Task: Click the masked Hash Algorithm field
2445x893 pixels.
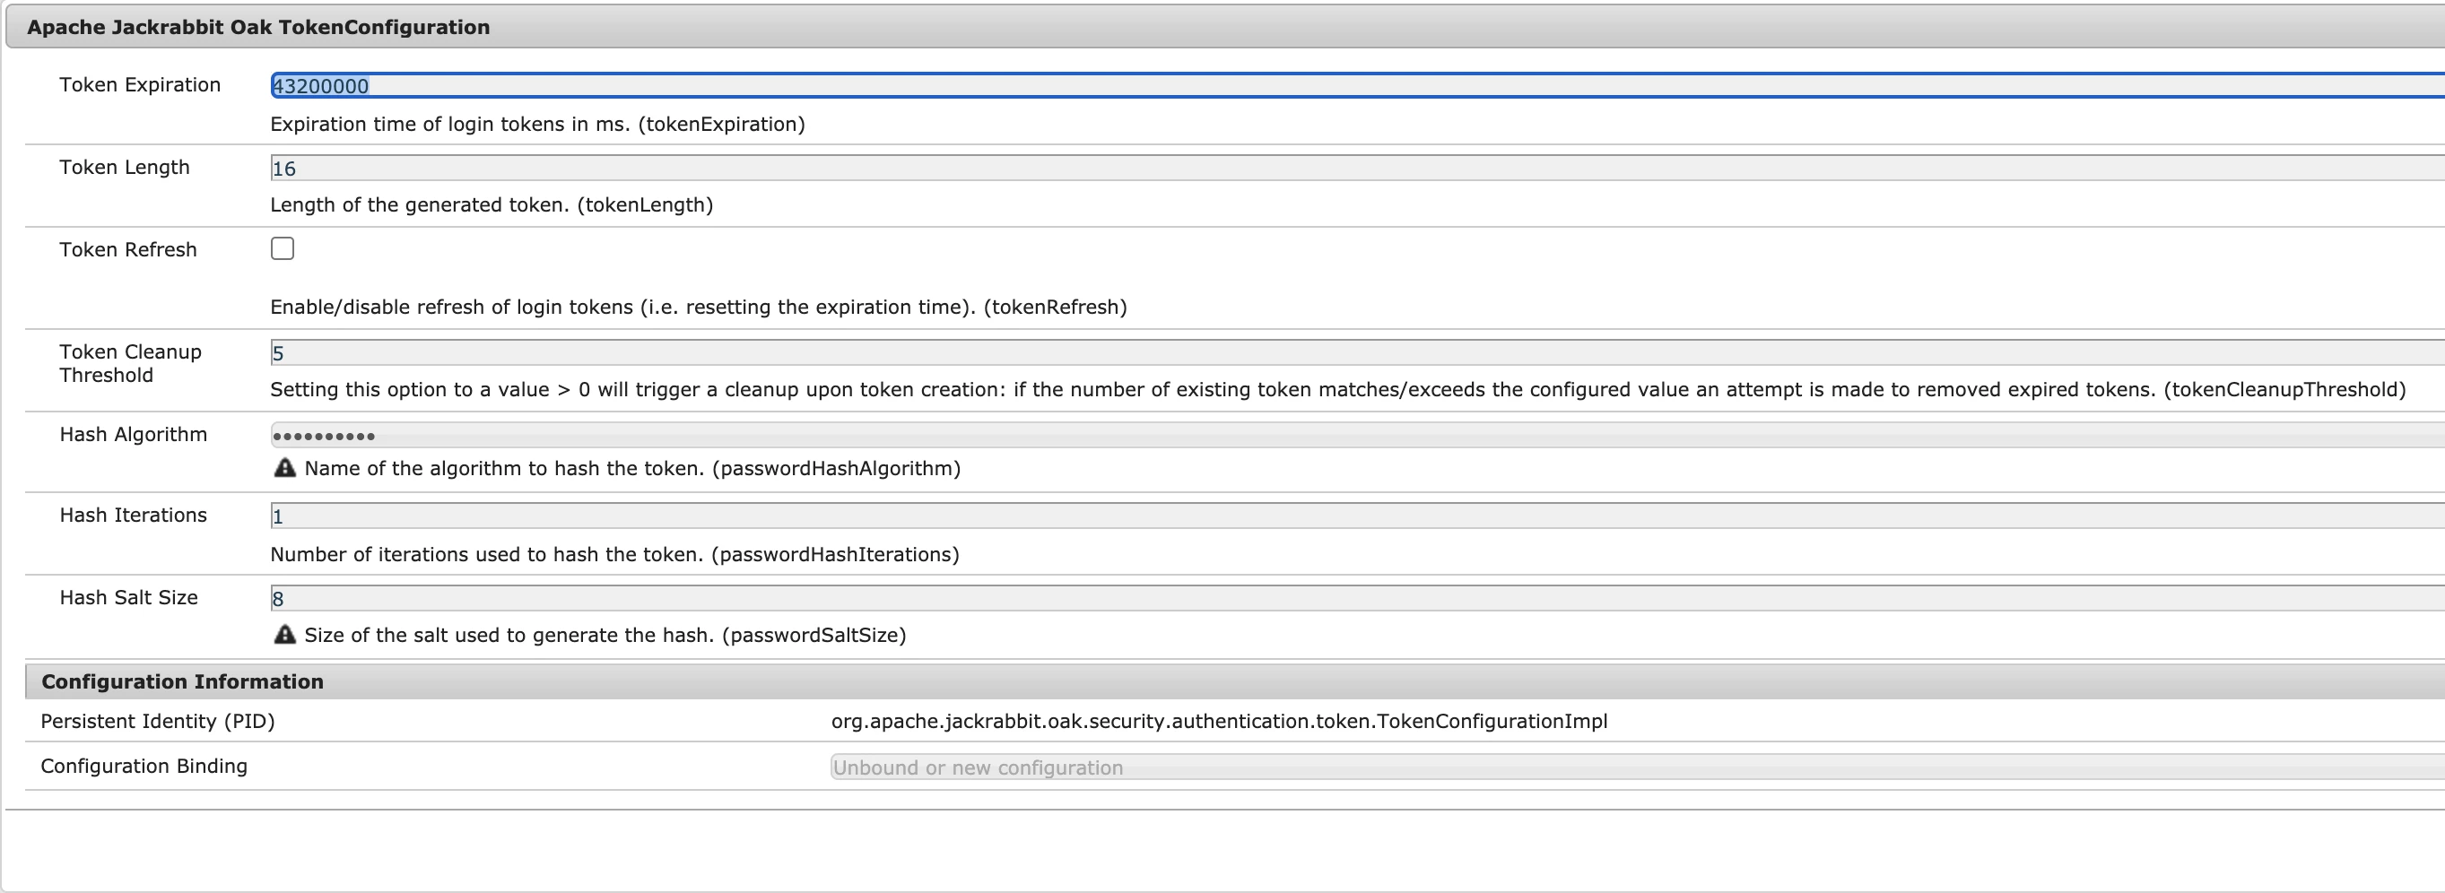Action: (x=1357, y=436)
